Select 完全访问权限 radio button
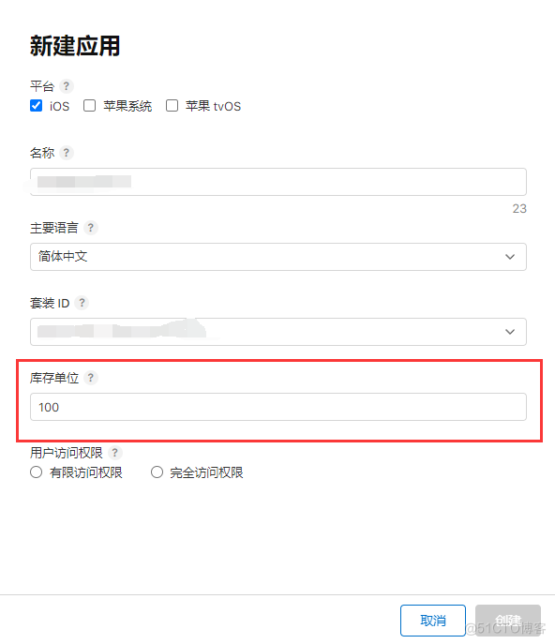 pos(157,472)
